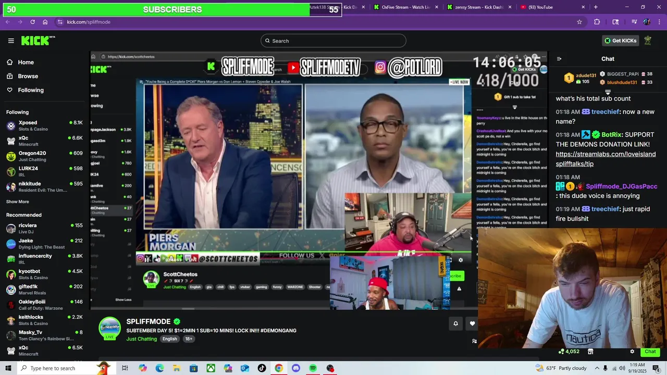Expand the gifter leaderboard chevron
This screenshot has height=375, width=667.
(608, 92)
